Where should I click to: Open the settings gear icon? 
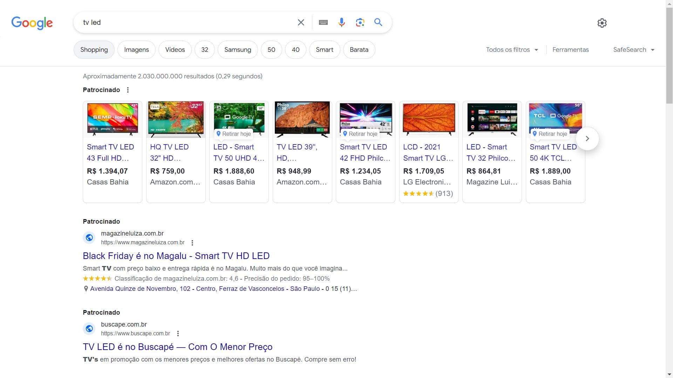(x=602, y=23)
